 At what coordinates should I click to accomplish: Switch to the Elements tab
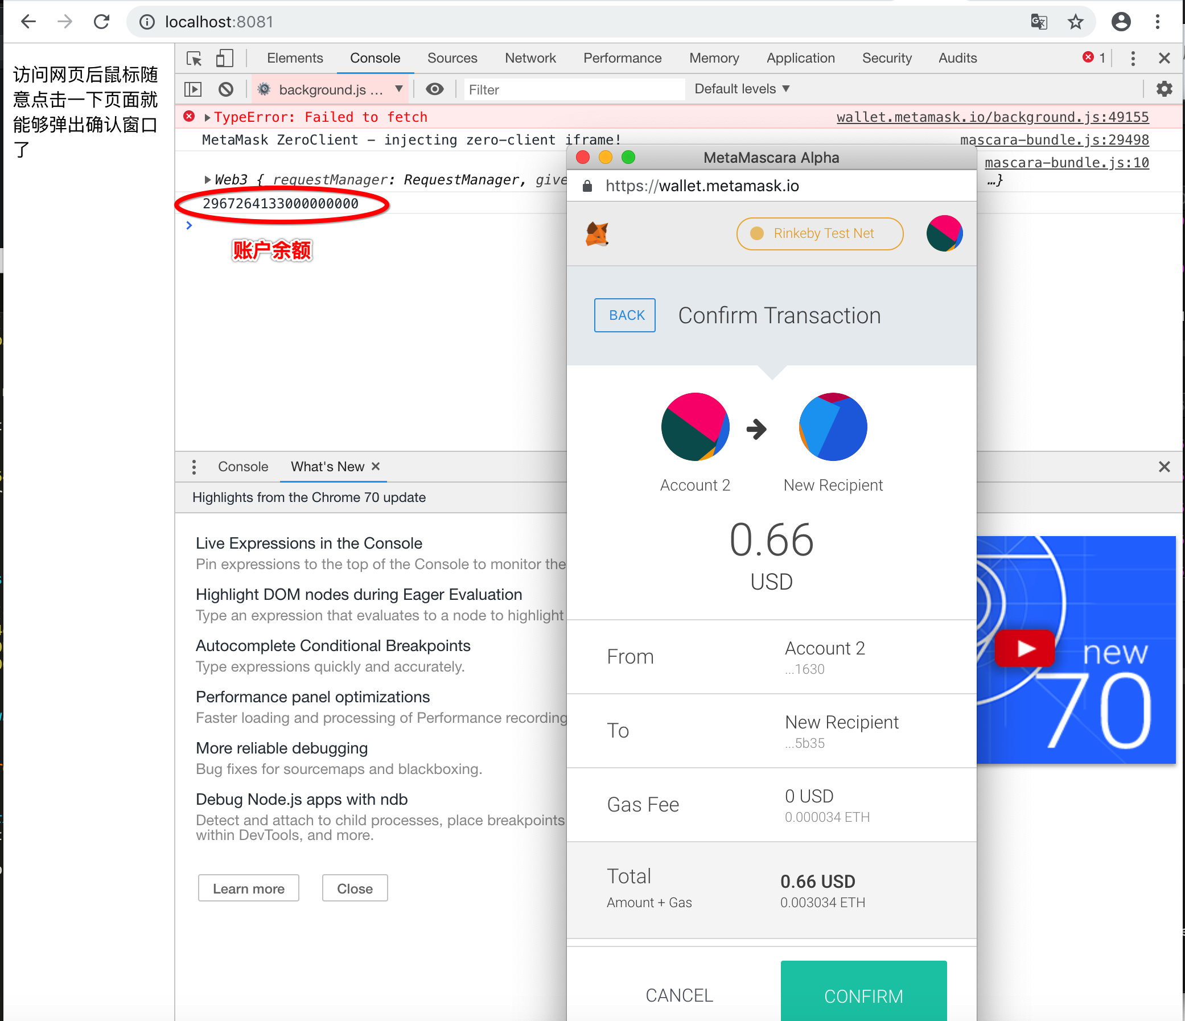[294, 58]
